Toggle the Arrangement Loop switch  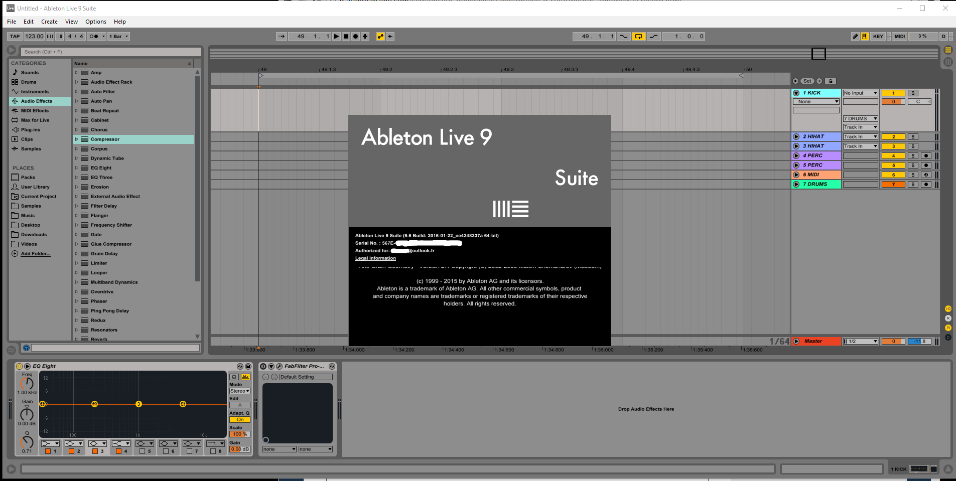(638, 36)
